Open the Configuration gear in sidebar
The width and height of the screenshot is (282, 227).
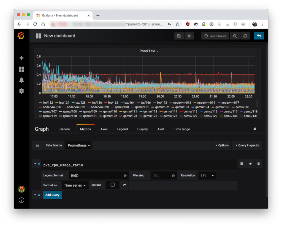coord(21,91)
